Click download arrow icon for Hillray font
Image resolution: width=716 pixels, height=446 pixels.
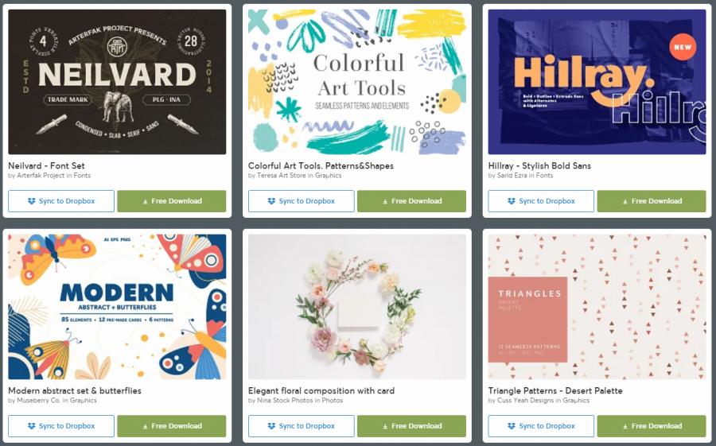625,201
